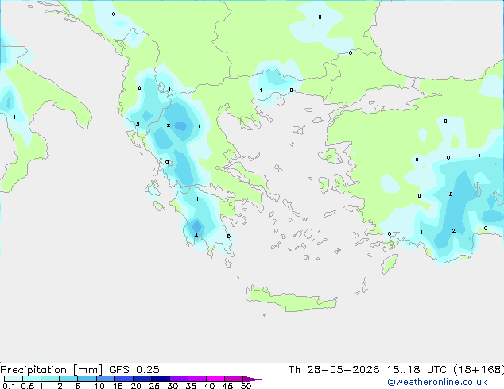The height and width of the screenshot is (389, 504).
Task: Click the '0.1' legend scale label
Action: 9,386
